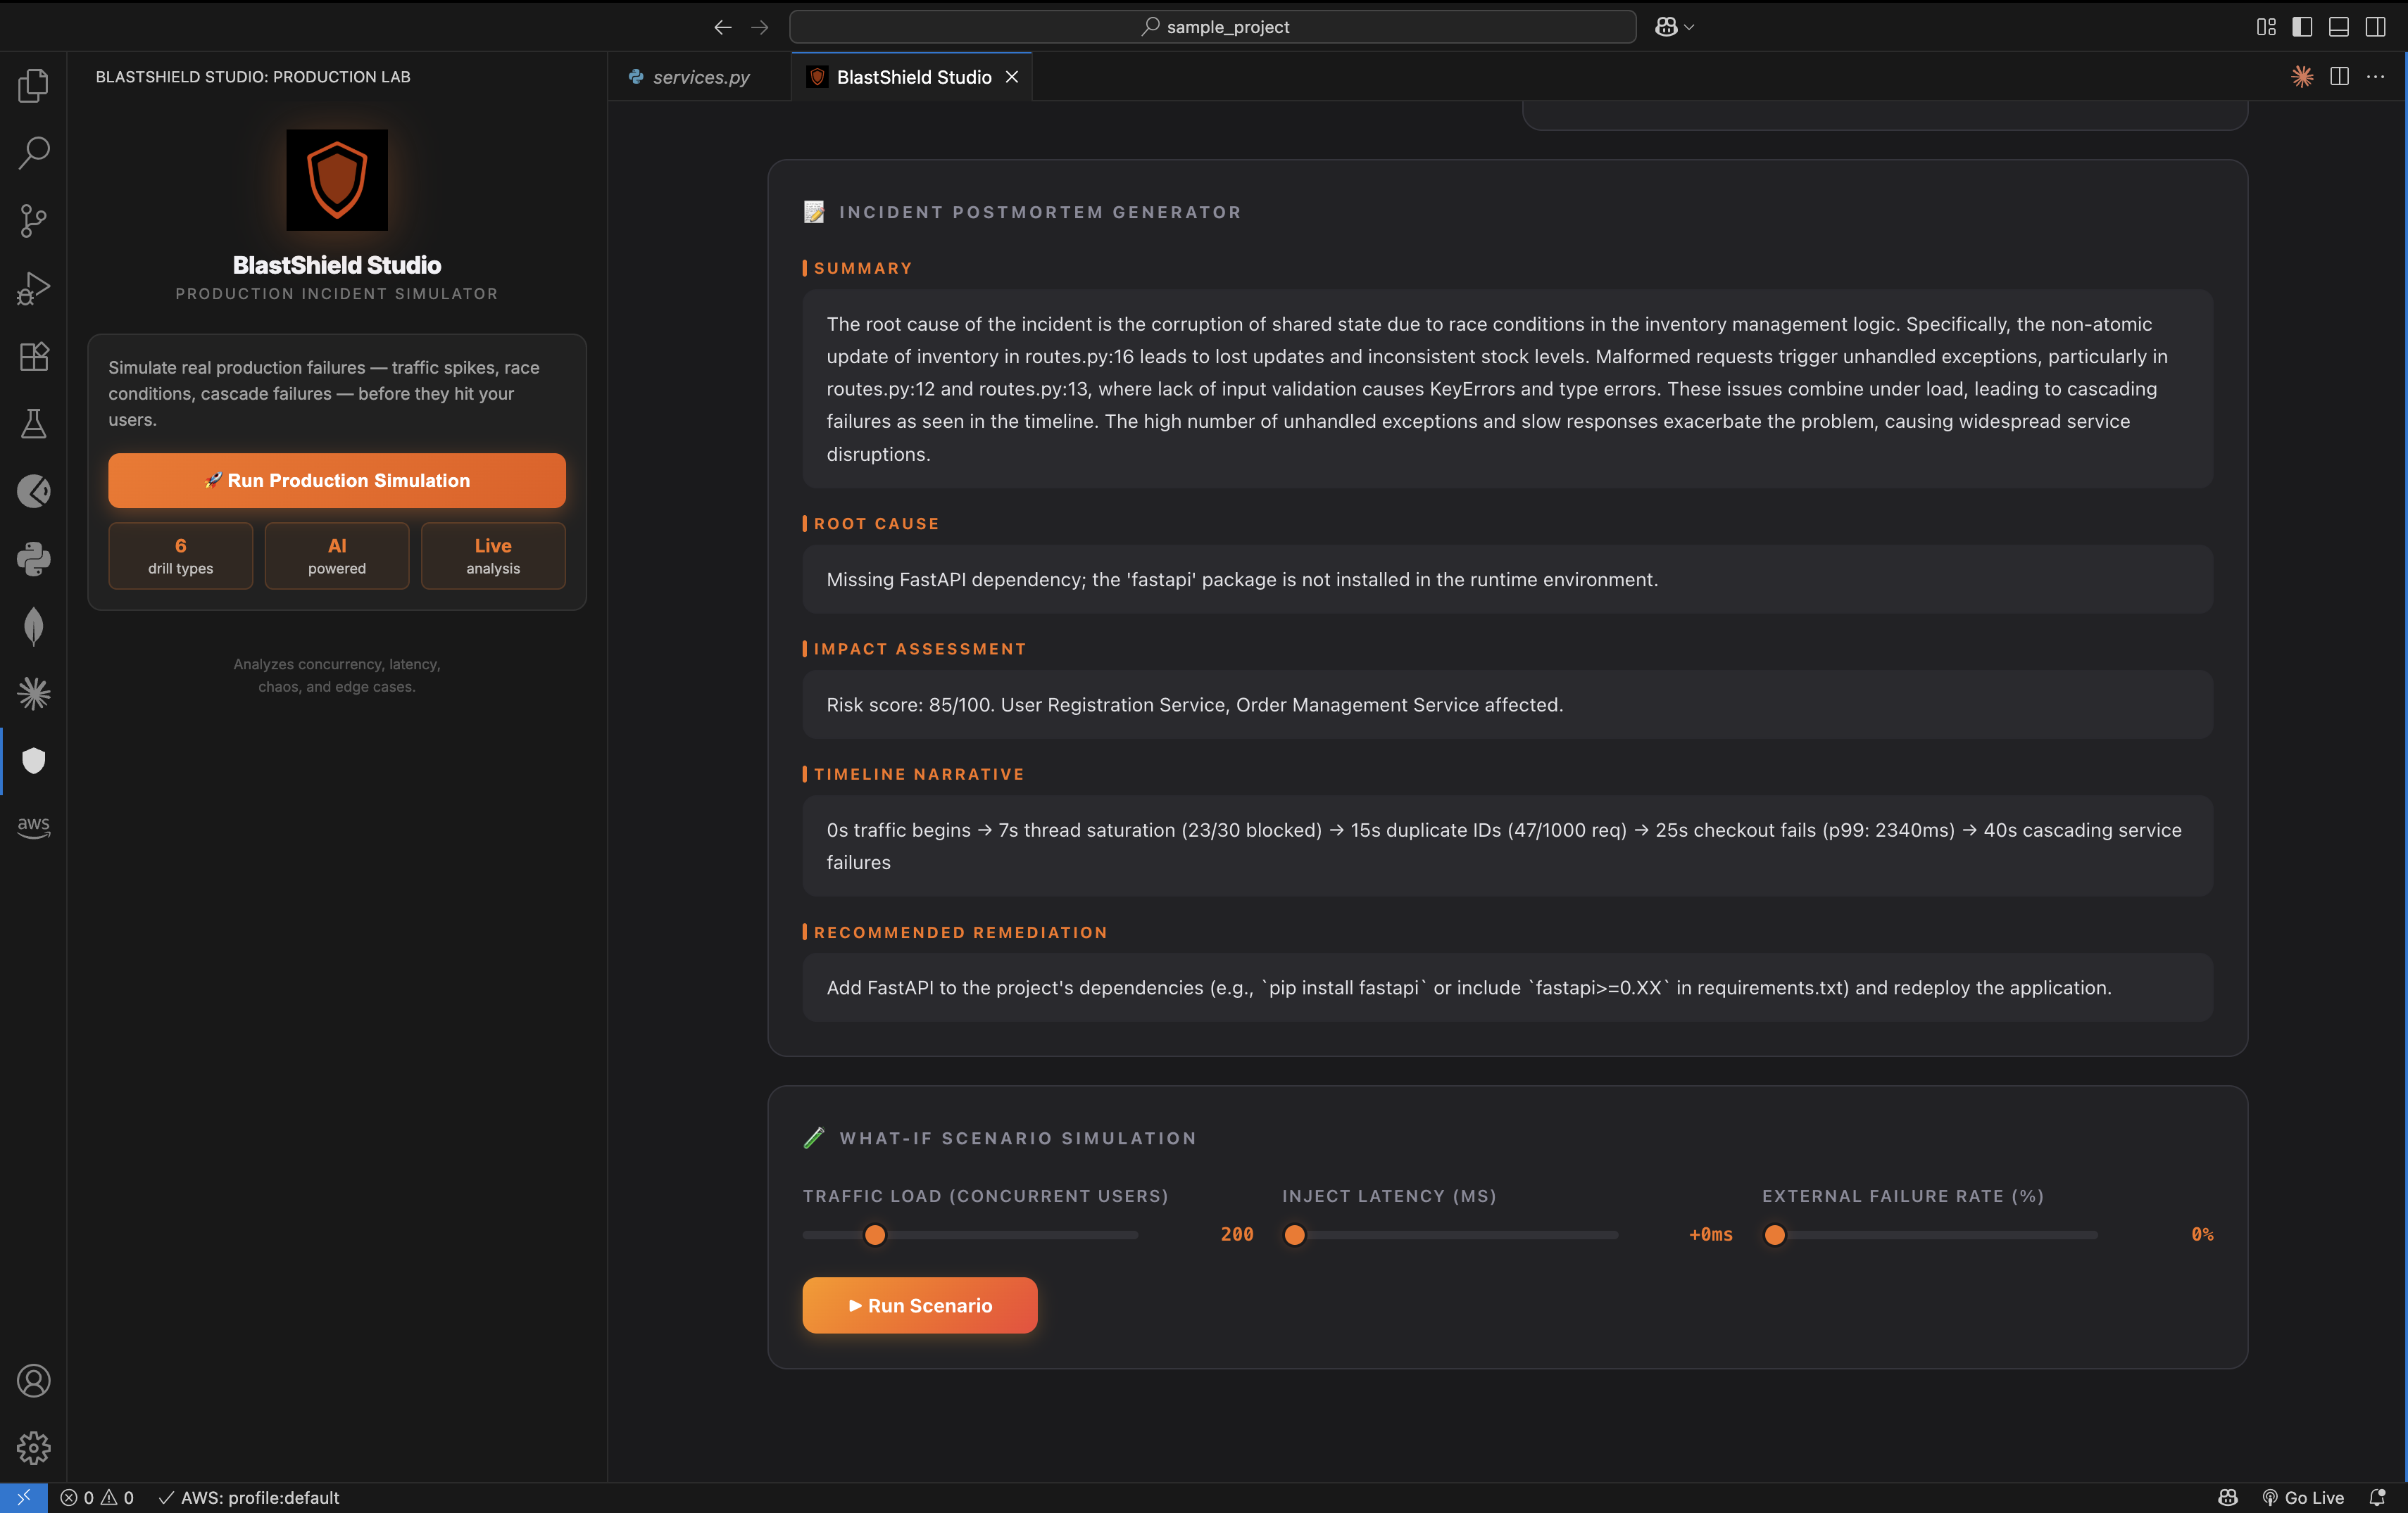Open the BlastShield shield view
The width and height of the screenshot is (2408, 1513).
point(33,761)
